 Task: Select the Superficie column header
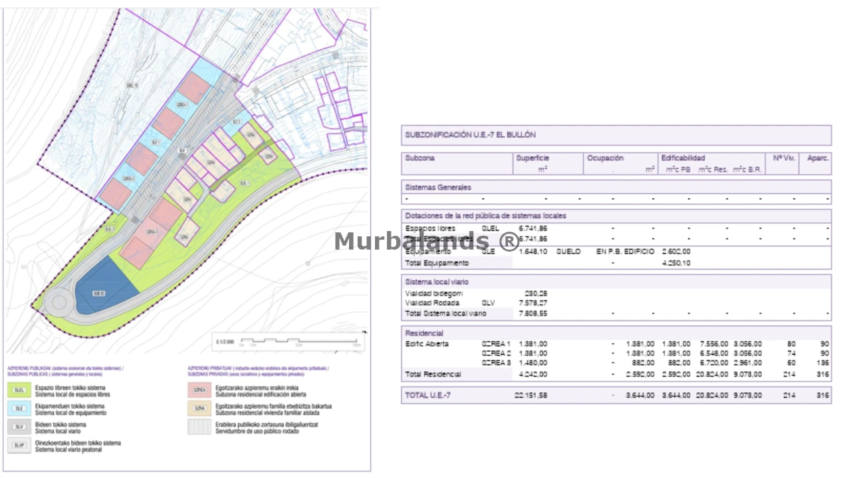click(x=532, y=158)
